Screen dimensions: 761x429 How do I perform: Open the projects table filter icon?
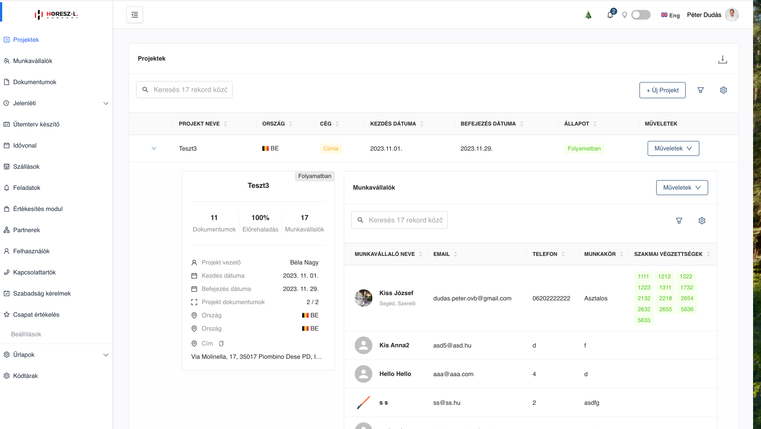coord(701,90)
